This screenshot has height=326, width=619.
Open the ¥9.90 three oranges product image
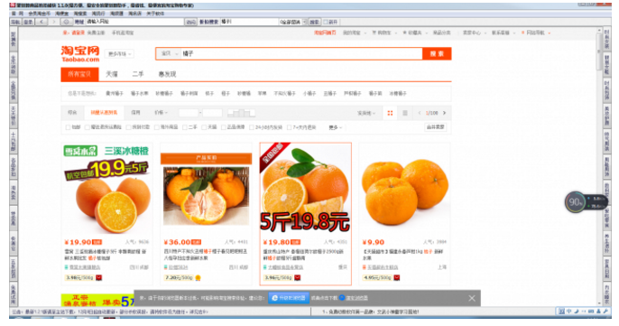[x=404, y=190]
